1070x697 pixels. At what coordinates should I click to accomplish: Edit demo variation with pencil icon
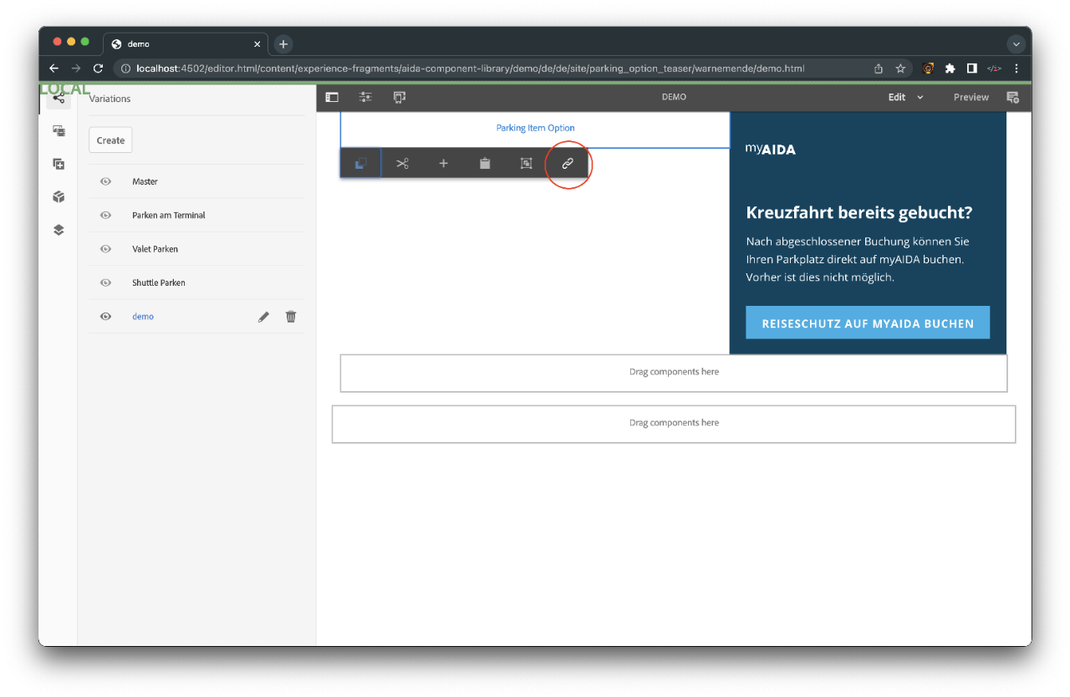(263, 317)
